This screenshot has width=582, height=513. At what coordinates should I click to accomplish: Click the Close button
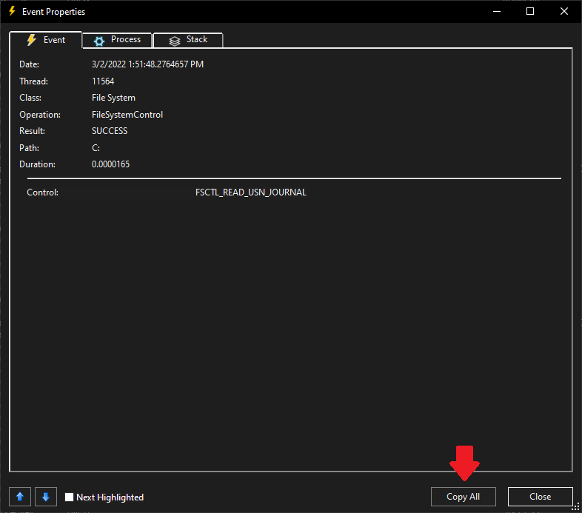coord(540,497)
